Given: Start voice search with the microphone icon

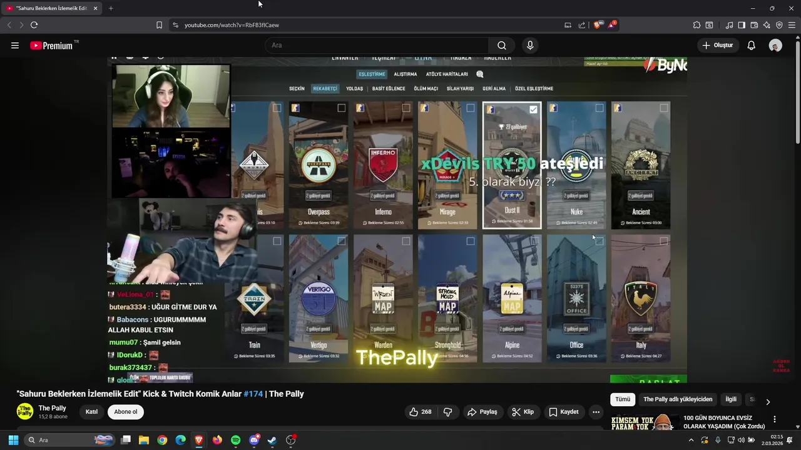Looking at the screenshot, I should (530, 45).
